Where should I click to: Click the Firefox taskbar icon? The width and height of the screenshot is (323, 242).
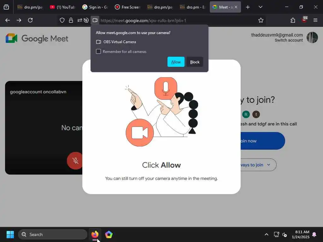click(95, 234)
